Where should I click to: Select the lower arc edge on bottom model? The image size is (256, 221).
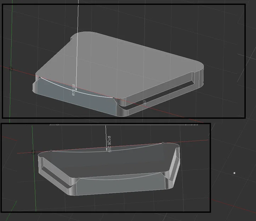[120, 178]
